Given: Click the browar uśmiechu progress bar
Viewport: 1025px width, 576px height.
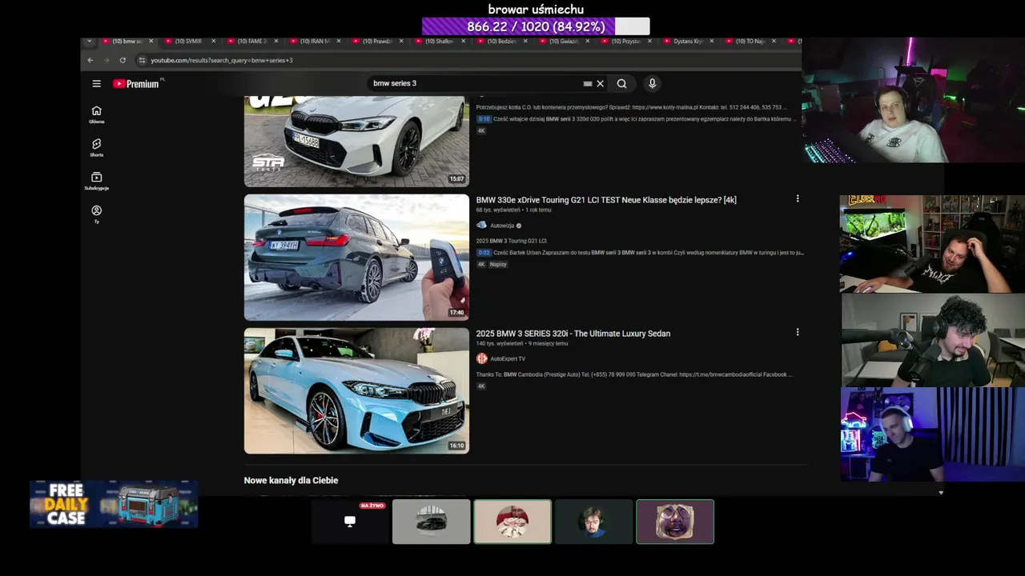Looking at the screenshot, I should coord(536,26).
